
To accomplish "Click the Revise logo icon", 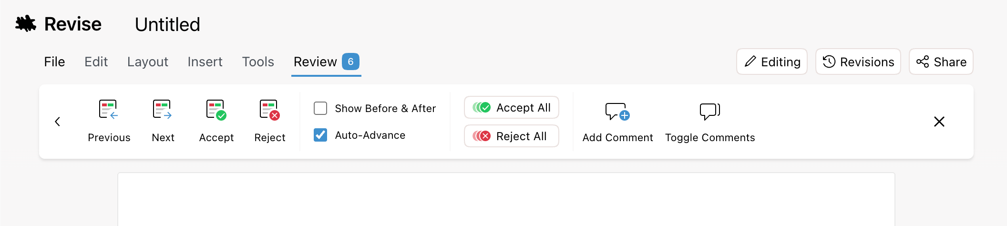I will [x=26, y=24].
